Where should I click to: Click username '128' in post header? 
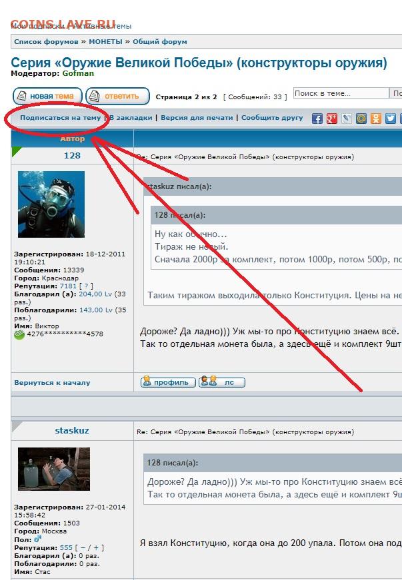point(72,155)
